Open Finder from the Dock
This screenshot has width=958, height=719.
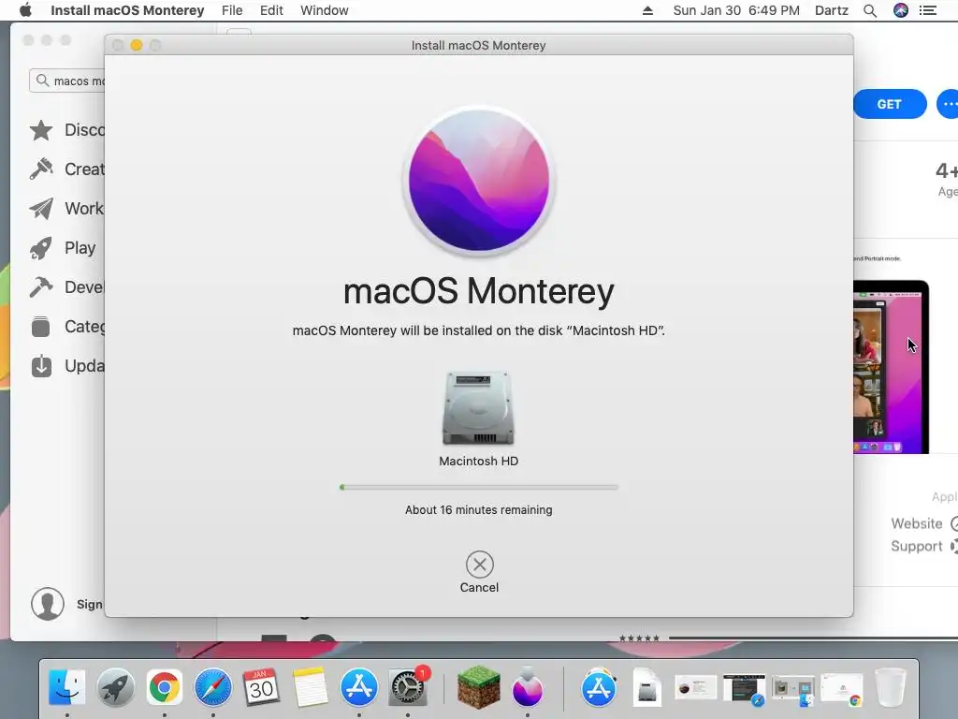[x=66, y=687]
